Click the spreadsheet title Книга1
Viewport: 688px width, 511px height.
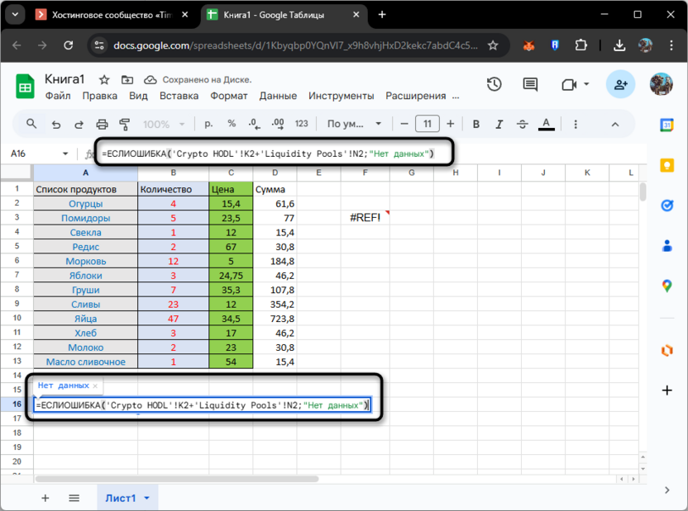coord(65,79)
